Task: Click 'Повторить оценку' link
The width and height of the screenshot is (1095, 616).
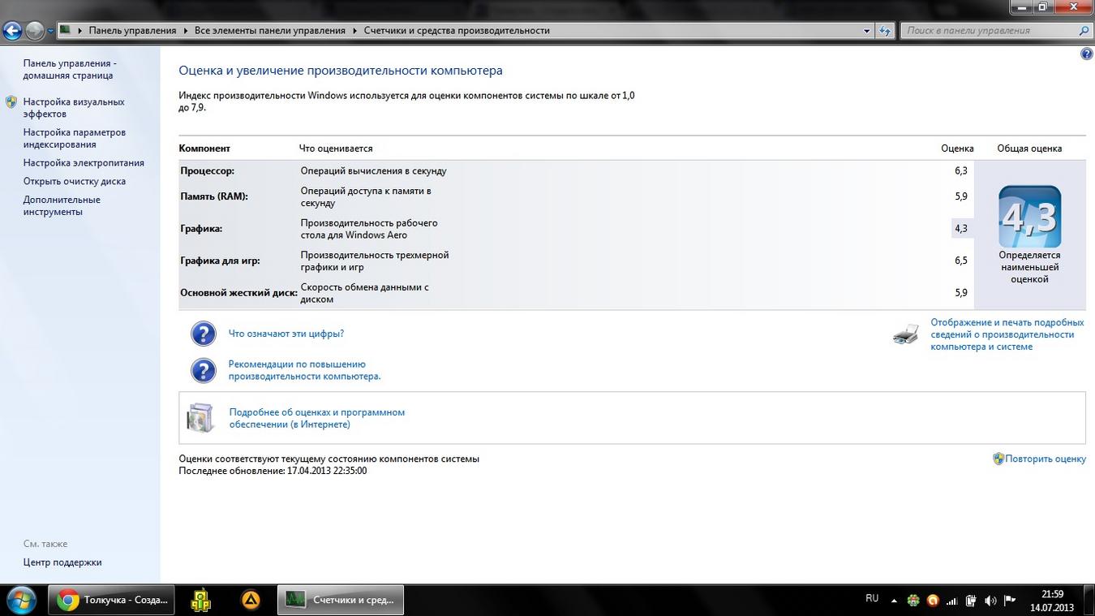Action: click(1046, 459)
